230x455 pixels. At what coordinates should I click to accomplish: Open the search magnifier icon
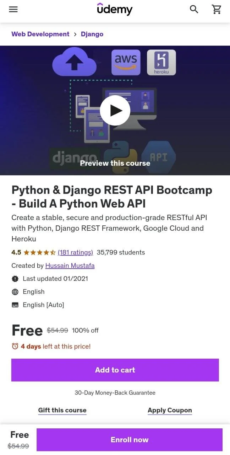pyautogui.click(x=194, y=9)
